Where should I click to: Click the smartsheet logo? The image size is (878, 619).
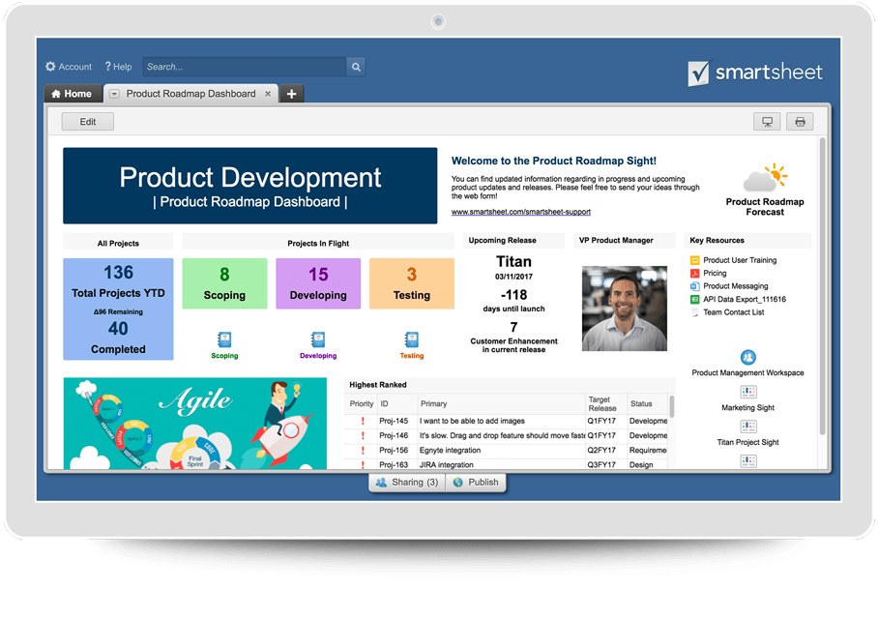(755, 73)
